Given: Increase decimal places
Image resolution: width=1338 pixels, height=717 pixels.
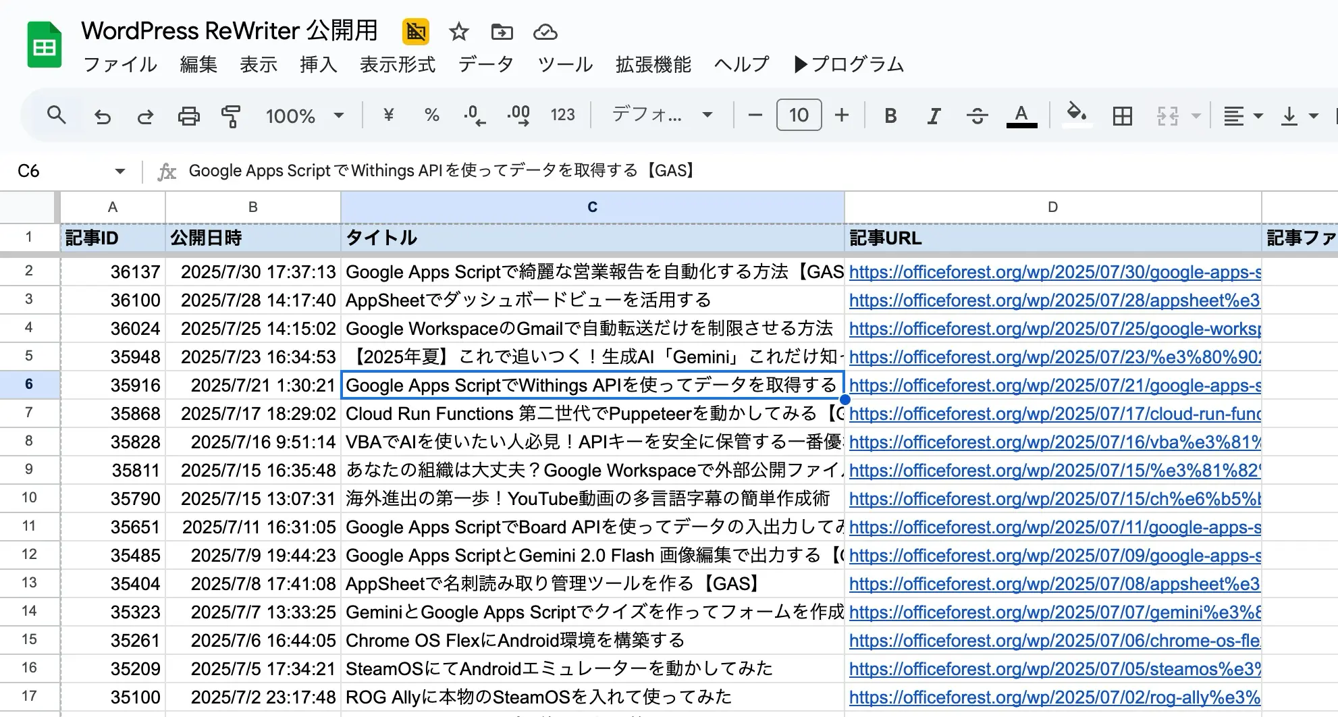Looking at the screenshot, I should click(518, 116).
